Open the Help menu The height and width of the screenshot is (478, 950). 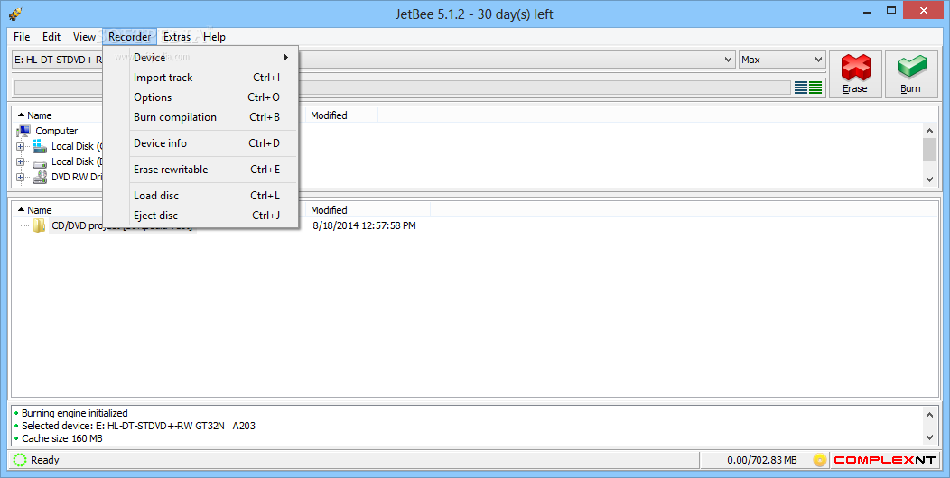tap(215, 37)
